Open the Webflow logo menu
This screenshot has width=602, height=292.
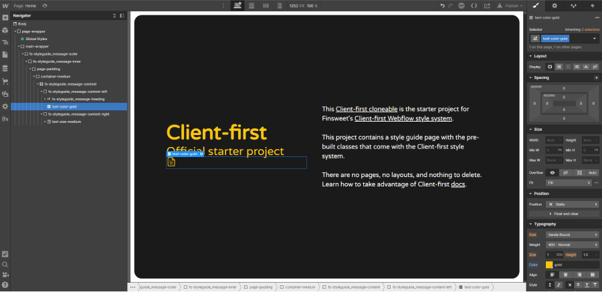tap(5, 6)
